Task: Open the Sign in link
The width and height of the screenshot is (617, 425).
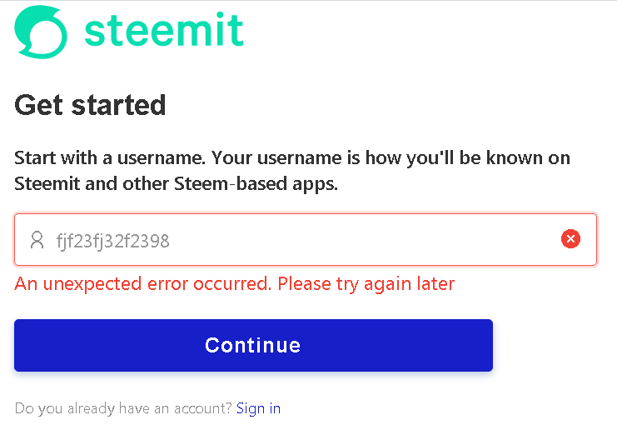Action: (x=258, y=408)
